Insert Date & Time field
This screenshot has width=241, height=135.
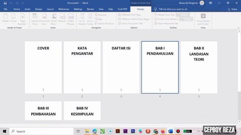click(x=35, y=19)
